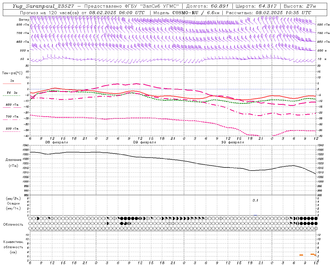Image resolution: width=331 pixels, height=265 pixels.
Task: Select the Облачность cloud cover label
Action: (13, 224)
